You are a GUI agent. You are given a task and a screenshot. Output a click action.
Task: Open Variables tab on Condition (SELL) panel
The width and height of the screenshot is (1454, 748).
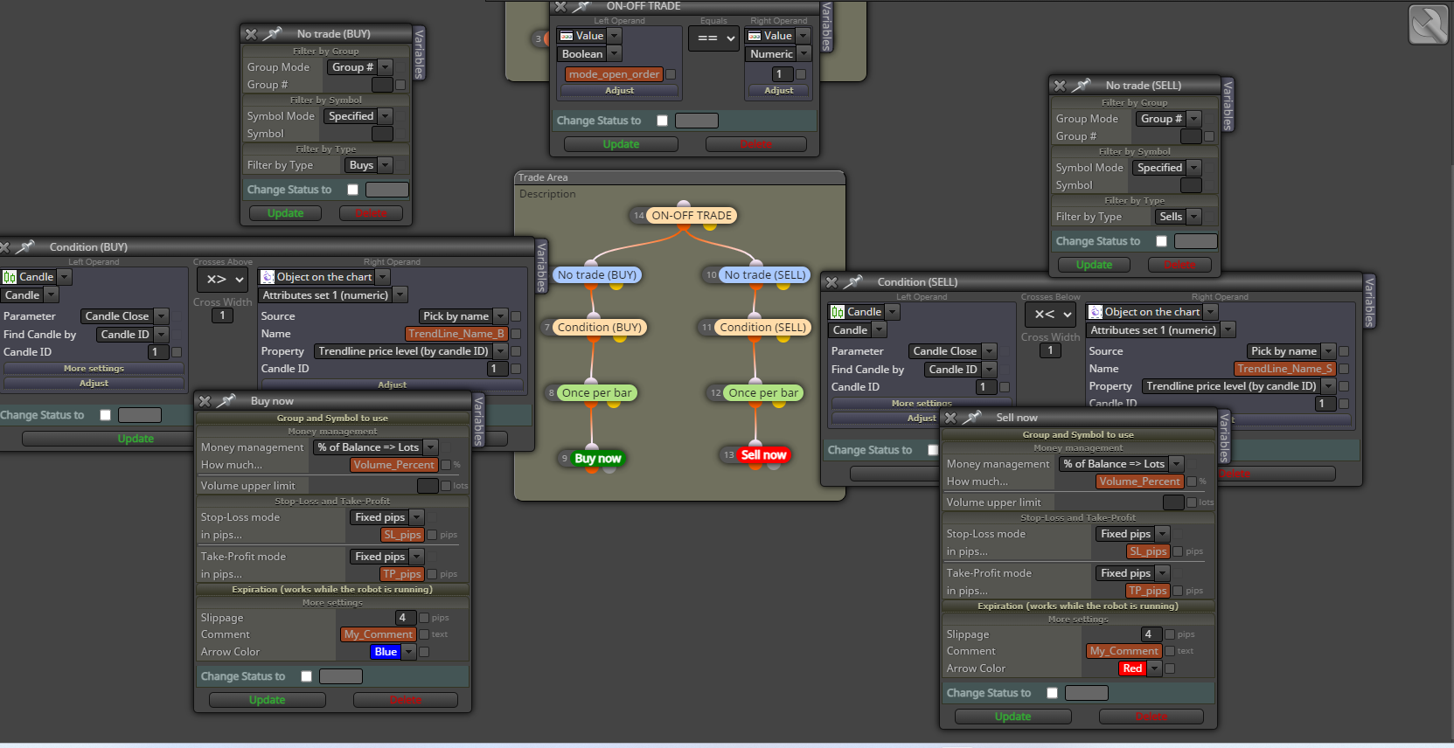pyautogui.click(x=1369, y=301)
